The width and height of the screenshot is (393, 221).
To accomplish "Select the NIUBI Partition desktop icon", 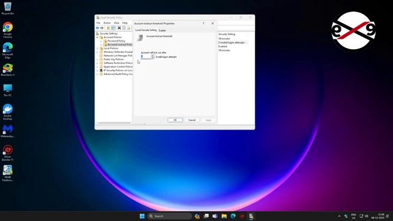I will tap(7, 173).
